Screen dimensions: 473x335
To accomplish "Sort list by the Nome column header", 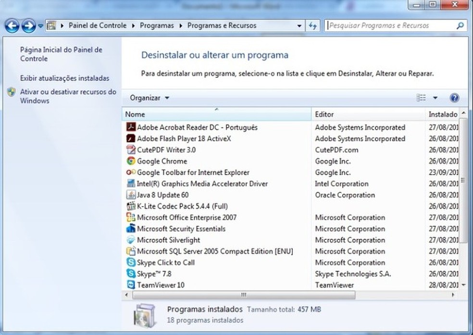I will pyautogui.click(x=217, y=114).
